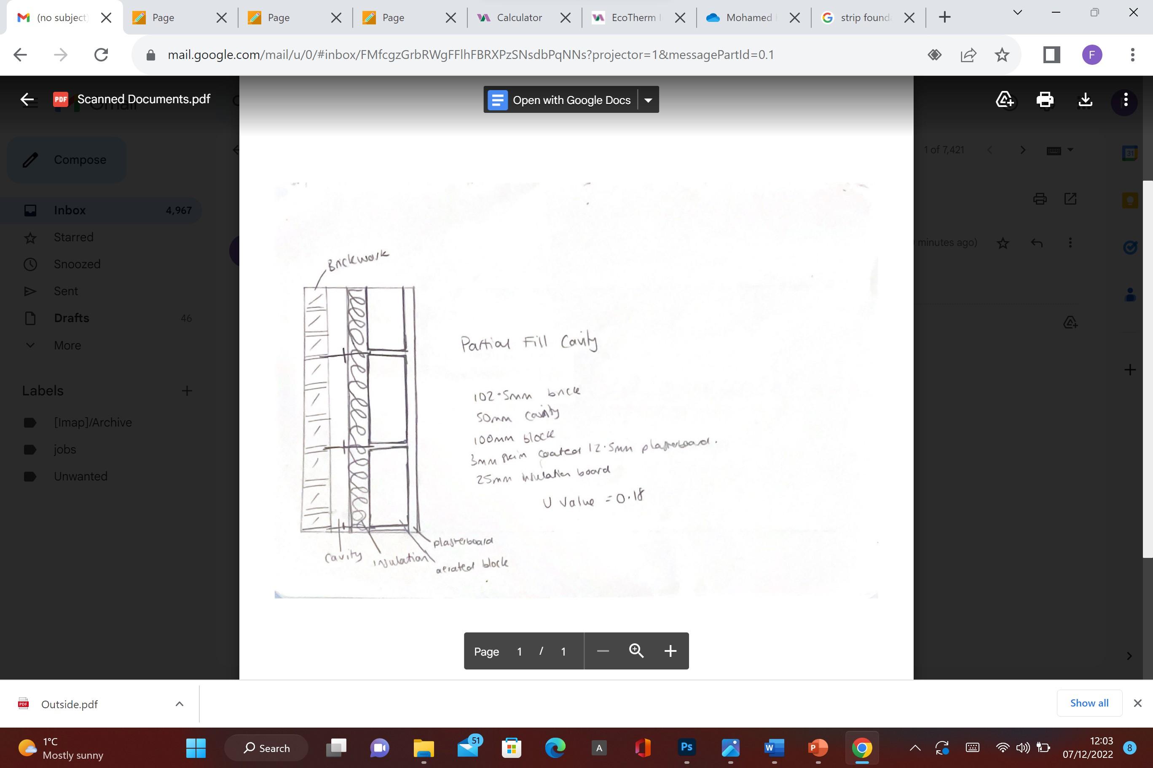Close the downloads bar
The image size is (1153, 768).
coord(1137,703)
